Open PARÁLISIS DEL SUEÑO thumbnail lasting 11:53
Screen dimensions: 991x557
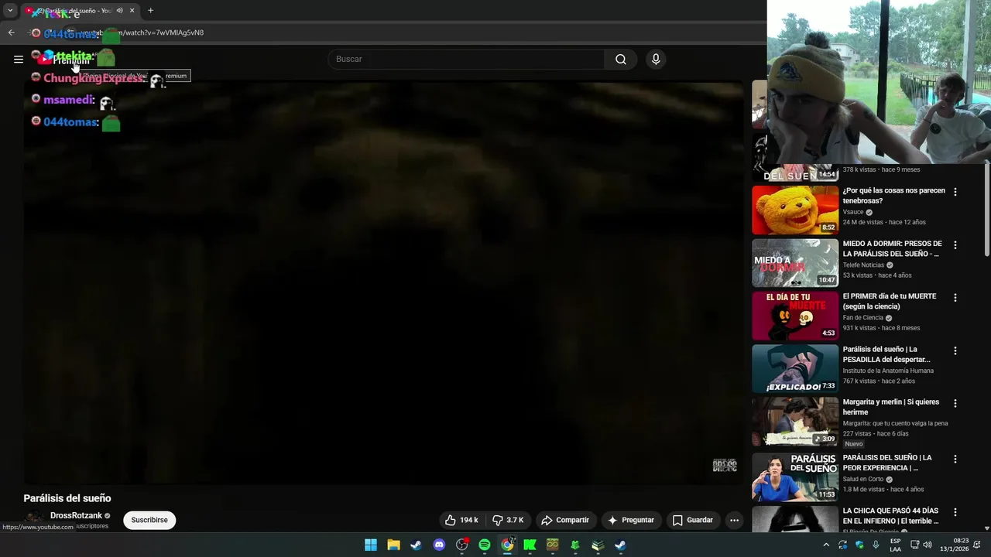(795, 477)
